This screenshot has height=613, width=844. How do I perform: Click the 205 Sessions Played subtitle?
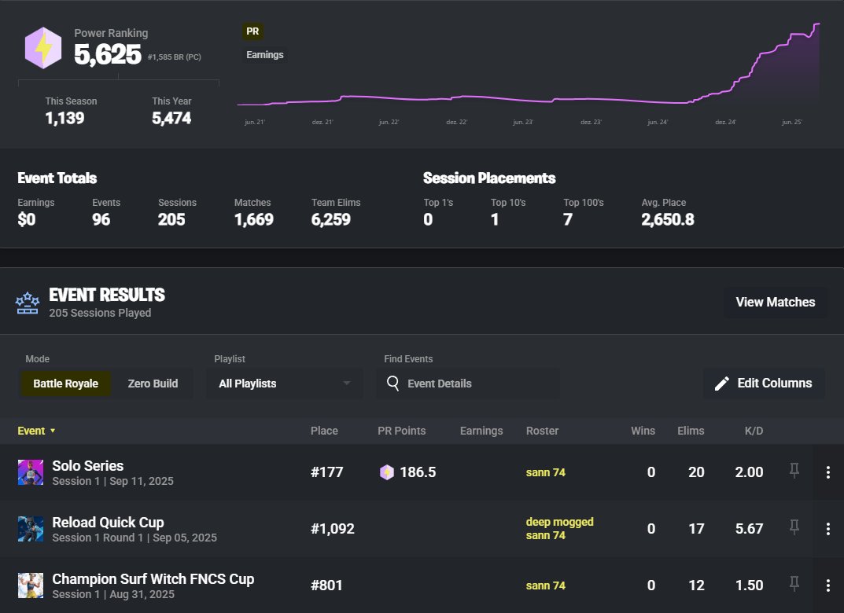[x=100, y=313]
